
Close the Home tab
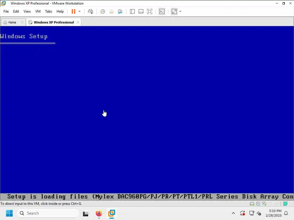(22, 22)
